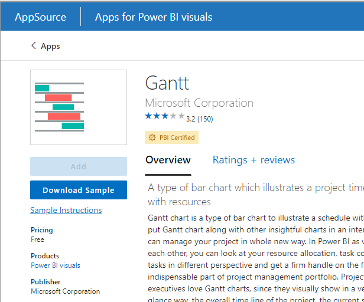
Task: Switch to the Ratings + reviews tab
Action: click(x=253, y=160)
